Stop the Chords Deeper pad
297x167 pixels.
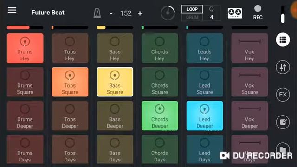click(x=160, y=116)
